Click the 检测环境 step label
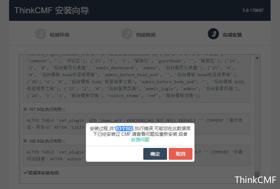 (x=60, y=35)
